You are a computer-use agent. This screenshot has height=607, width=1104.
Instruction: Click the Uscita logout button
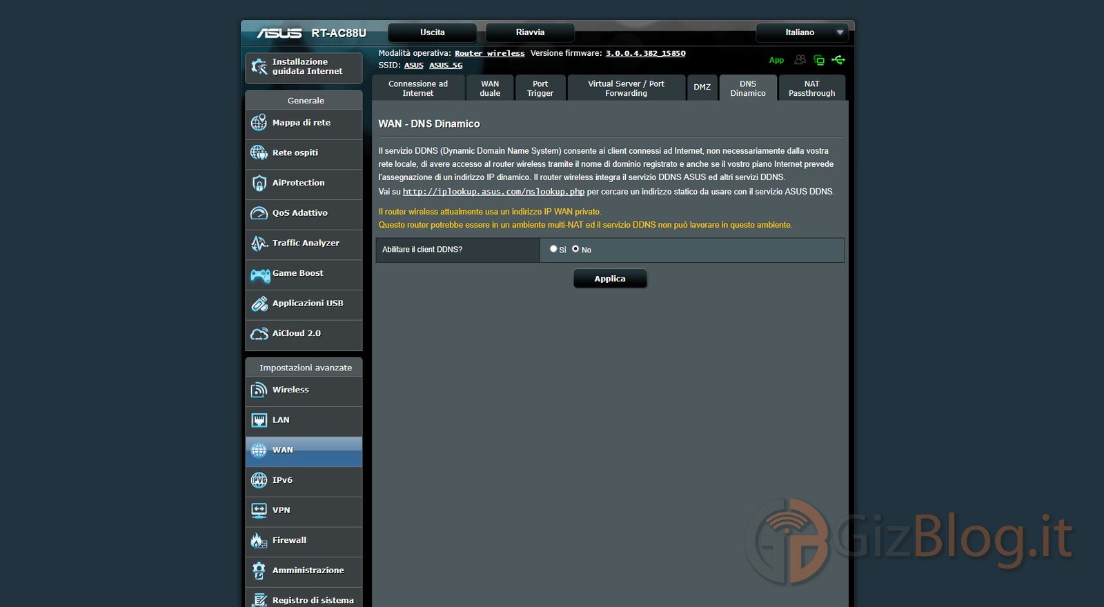click(433, 32)
